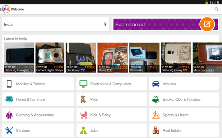
Task: Click the Welcome title text
Action: [x=17, y=9]
